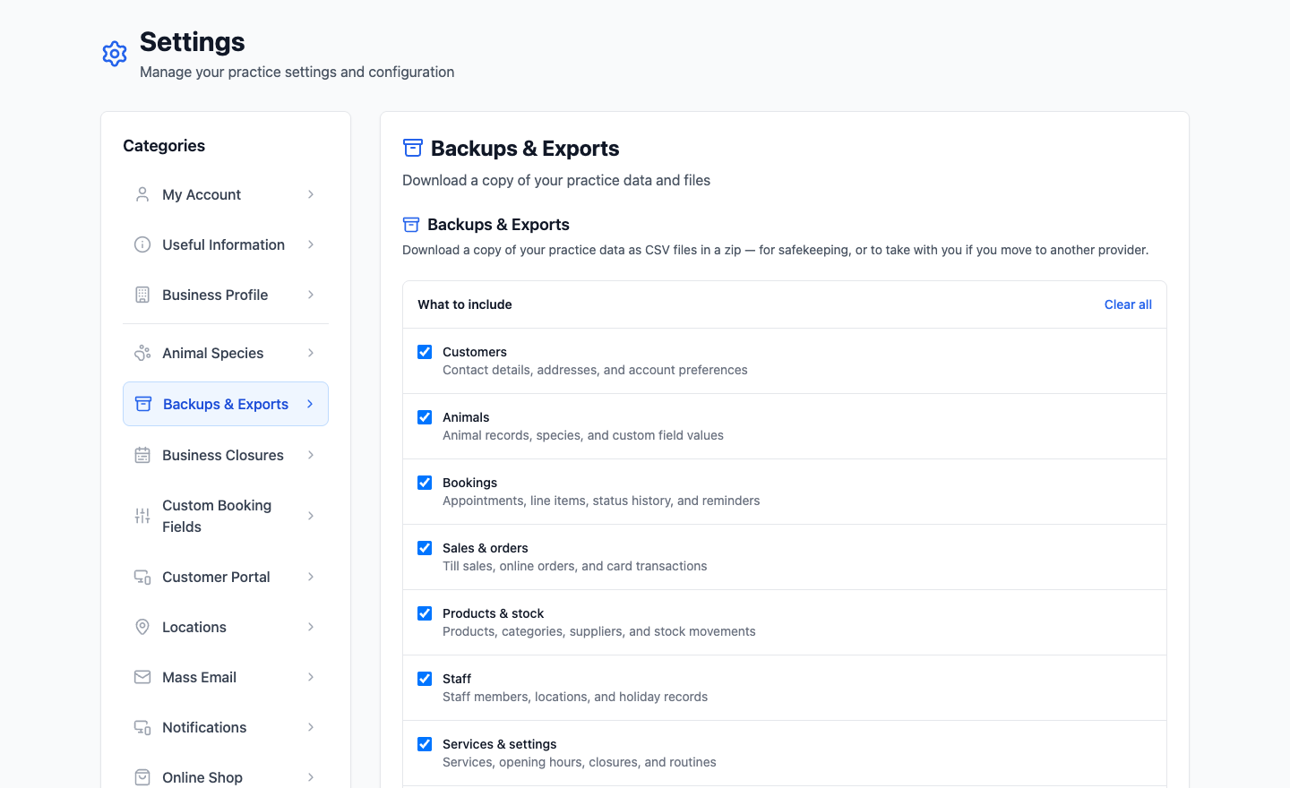Viewport: 1290px width, 788px height.
Task: Click archive icon beside Backups & Exports subheading
Action: click(x=411, y=225)
